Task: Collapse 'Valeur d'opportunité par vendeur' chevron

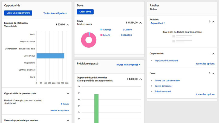Action: (68, 120)
